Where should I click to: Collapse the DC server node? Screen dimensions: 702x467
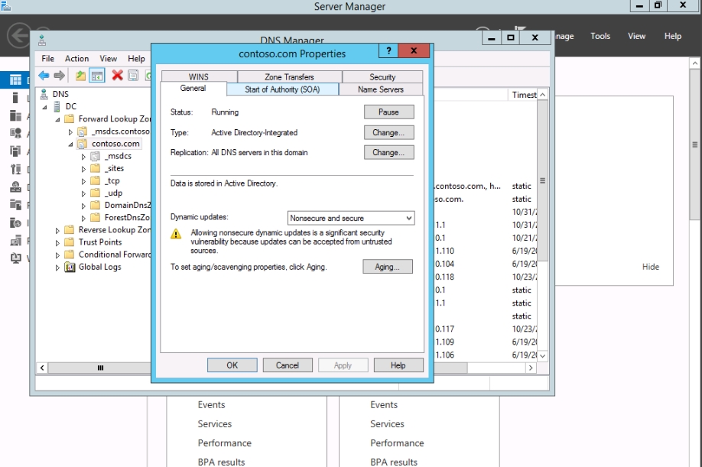45,107
